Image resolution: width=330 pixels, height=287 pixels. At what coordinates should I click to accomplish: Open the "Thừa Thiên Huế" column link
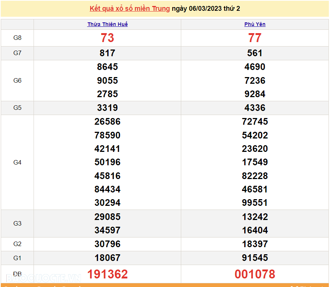click(107, 24)
